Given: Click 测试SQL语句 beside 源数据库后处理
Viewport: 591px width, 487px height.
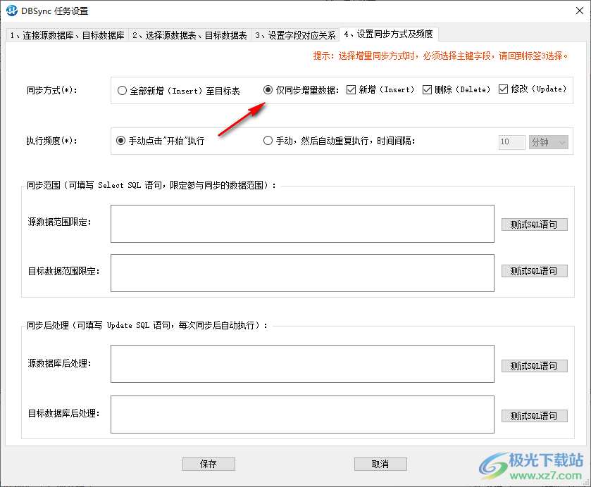Looking at the screenshot, I should point(534,366).
